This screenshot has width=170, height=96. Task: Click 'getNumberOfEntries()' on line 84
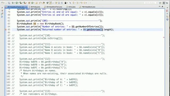click(x=88, y=27)
